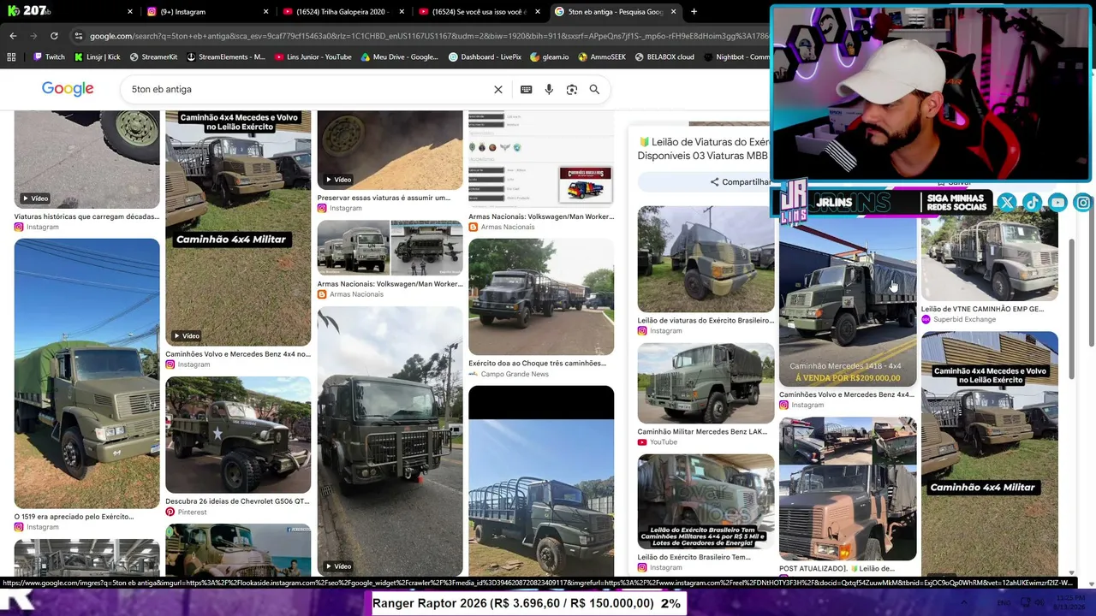Open site information icon in address bar

pos(79,36)
